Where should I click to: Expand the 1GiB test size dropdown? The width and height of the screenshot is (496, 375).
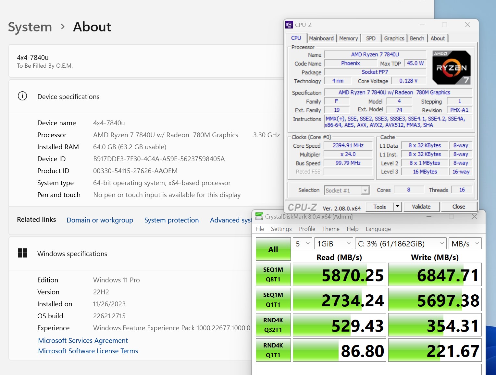333,244
